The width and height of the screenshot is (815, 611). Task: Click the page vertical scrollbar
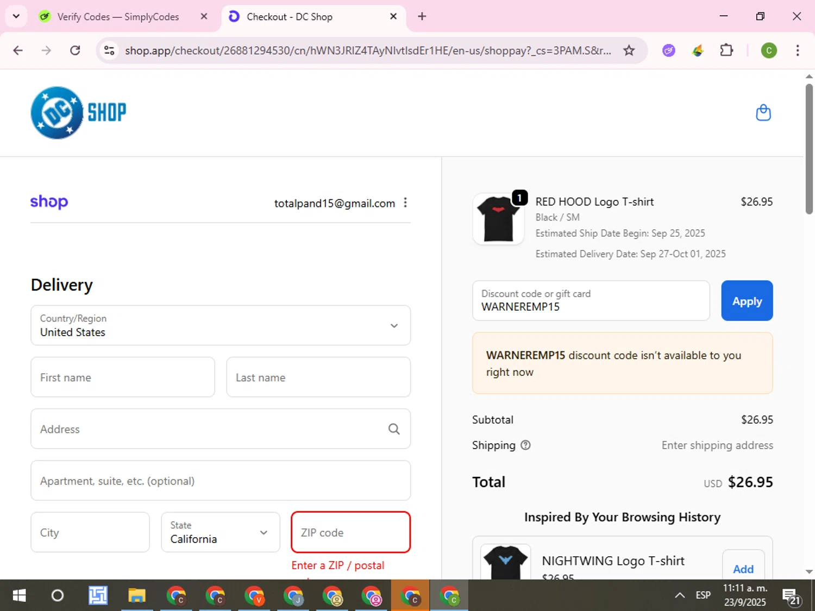point(809,148)
